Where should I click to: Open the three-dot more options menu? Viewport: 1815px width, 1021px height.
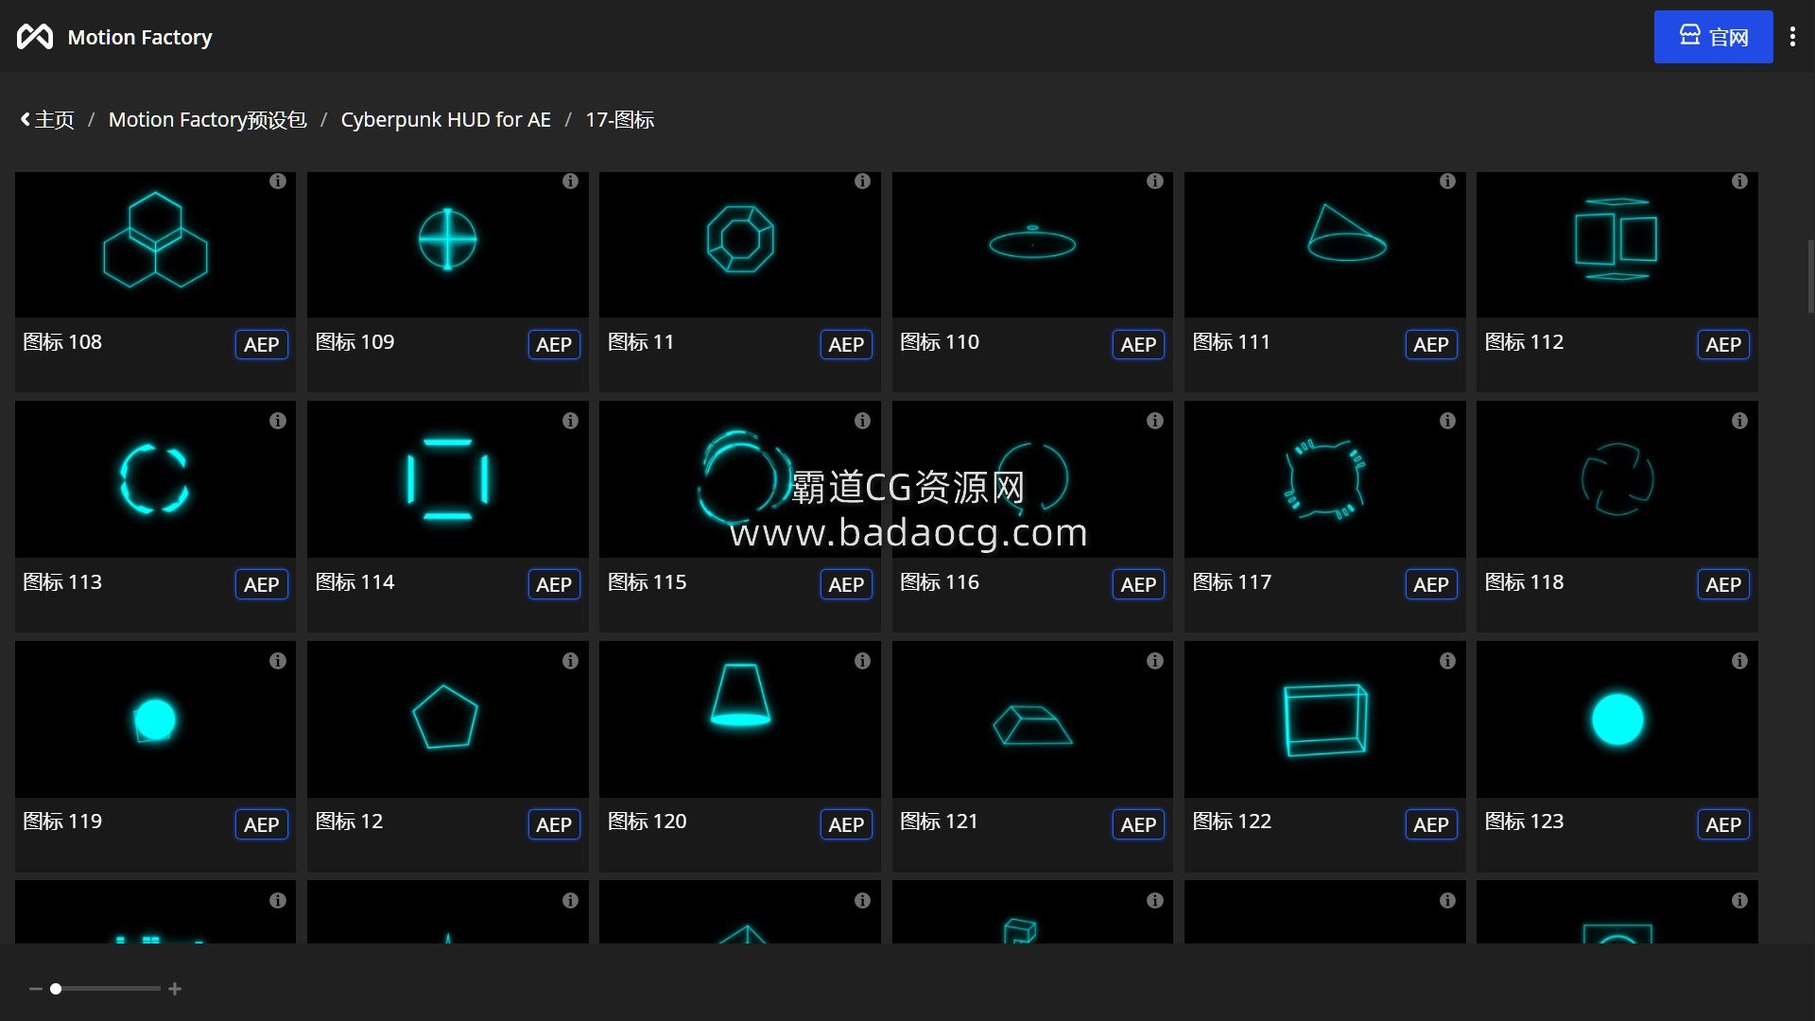(1792, 37)
